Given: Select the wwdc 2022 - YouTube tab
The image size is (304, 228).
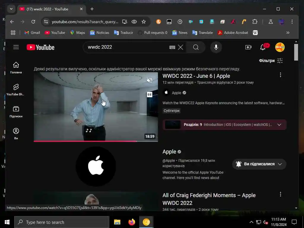Looking at the screenshot, I should pyautogui.click(x=47, y=9).
